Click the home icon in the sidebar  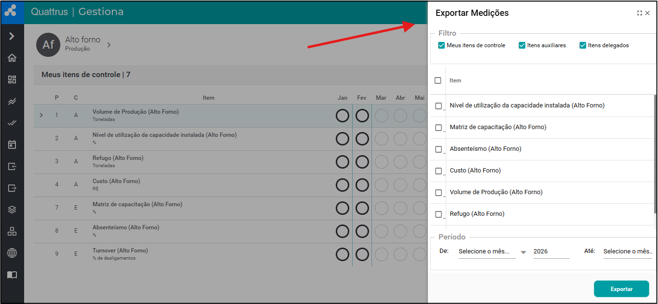click(12, 58)
